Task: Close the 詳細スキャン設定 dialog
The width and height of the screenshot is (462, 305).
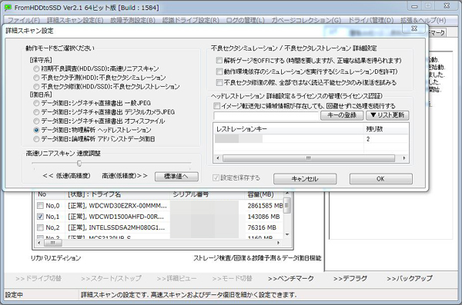Action: 414,28
